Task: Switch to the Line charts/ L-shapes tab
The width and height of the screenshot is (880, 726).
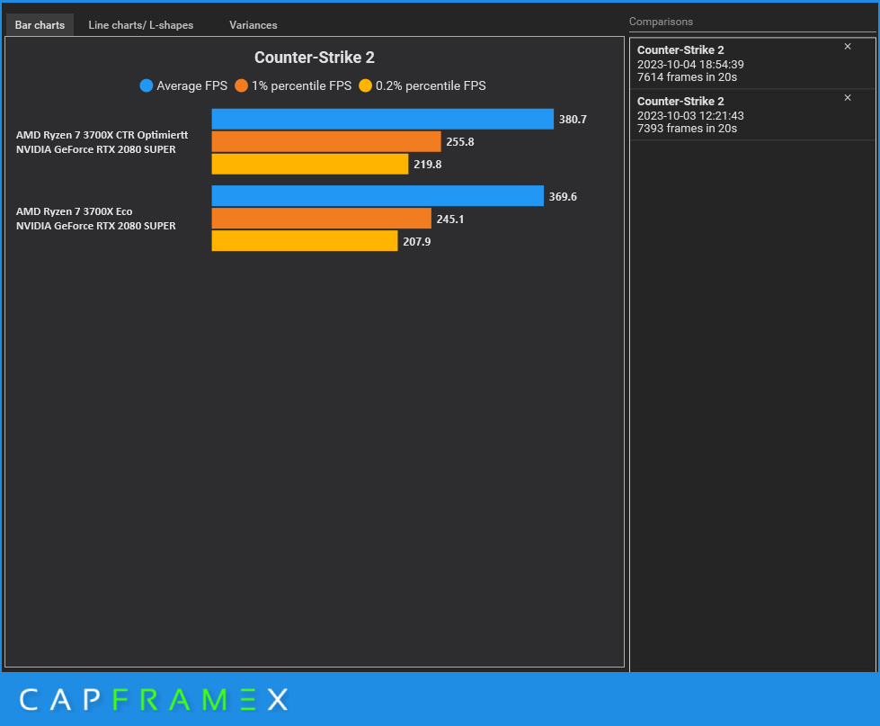Action: click(140, 24)
